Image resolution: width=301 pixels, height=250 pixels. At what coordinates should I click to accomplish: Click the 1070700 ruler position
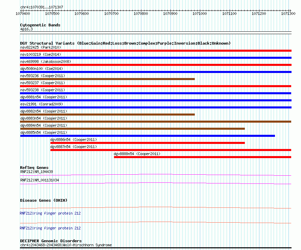[111, 14]
